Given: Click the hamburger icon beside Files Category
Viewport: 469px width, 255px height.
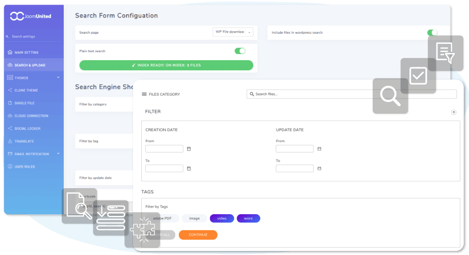Looking at the screenshot, I should (x=144, y=94).
